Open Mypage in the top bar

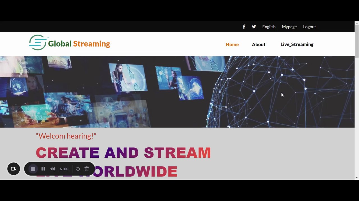(x=289, y=27)
